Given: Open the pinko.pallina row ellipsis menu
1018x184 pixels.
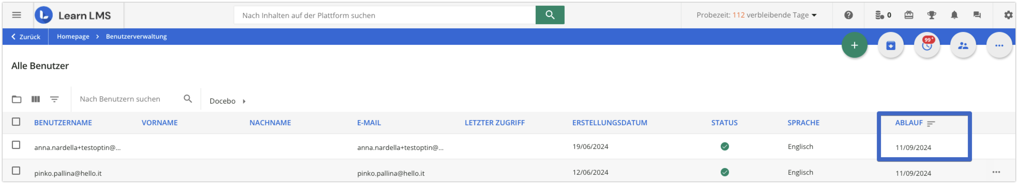Looking at the screenshot, I should (996, 172).
